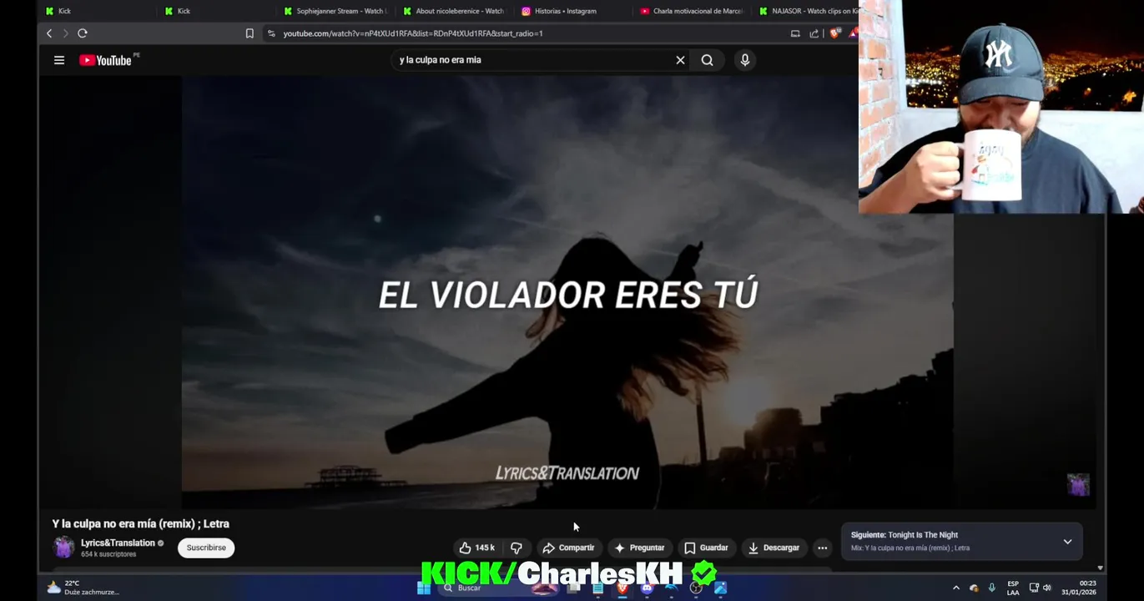Open picture-in-picture icon in address bar
The width and height of the screenshot is (1144, 601).
click(795, 33)
